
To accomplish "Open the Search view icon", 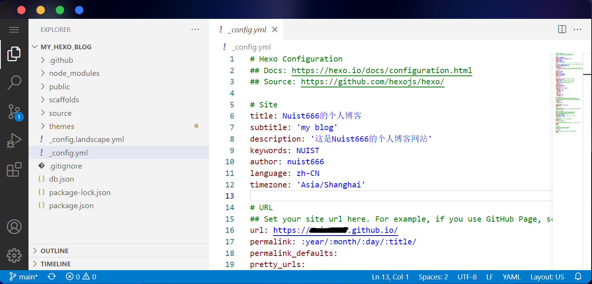I will [14, 83].
